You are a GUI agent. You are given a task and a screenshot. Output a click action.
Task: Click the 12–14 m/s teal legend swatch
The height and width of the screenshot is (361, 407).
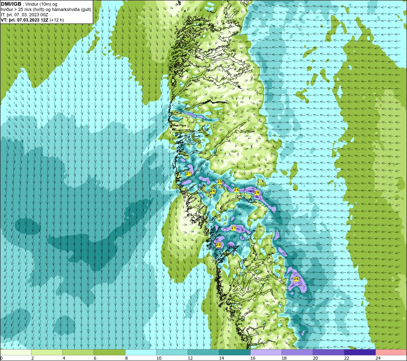[203, 352]
